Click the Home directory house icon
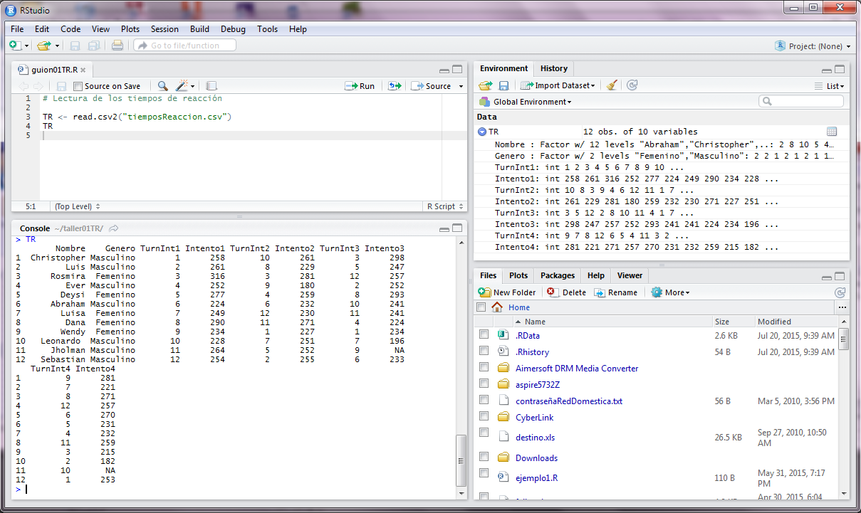 (497, 307)
